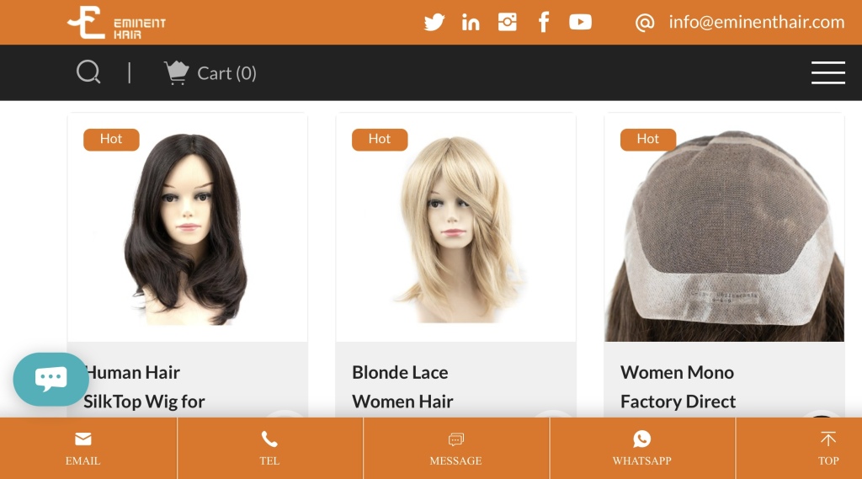Click the search magnifier icon

click(88, 72)
